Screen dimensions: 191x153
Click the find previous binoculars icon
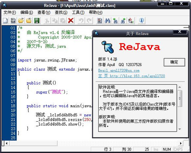pyautogui.click(x=115, y=21)
